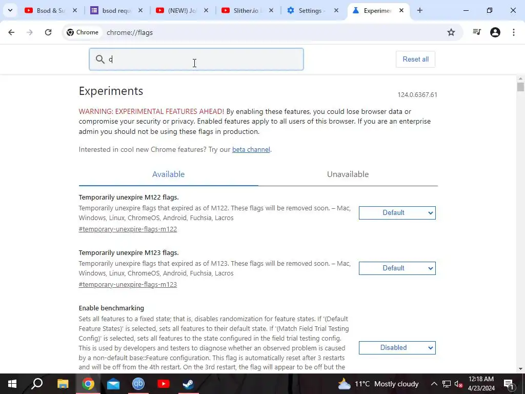
Task: Click the Chrome taskbar icon
Action: [x=88, y=384]
